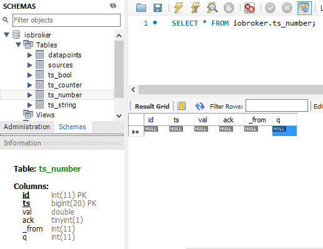Select ts_string table in tree
The width and height of the screenshot is (323, 249).
(62, 105)
